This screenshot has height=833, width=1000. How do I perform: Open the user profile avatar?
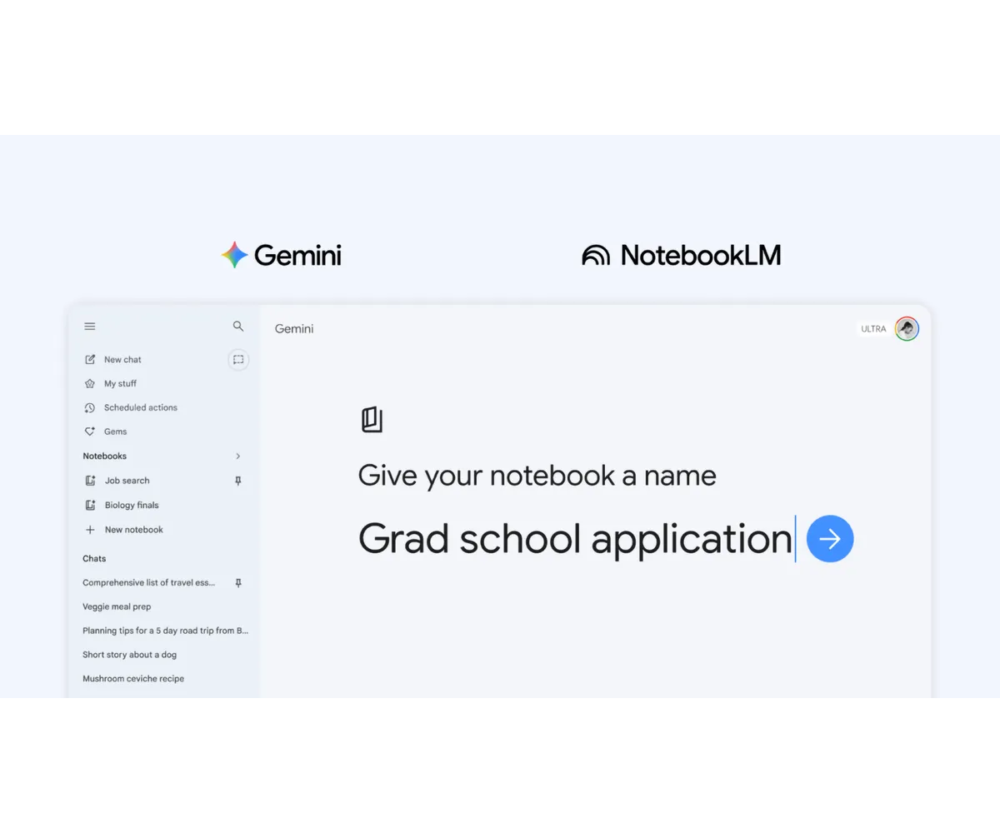[907, 329]
